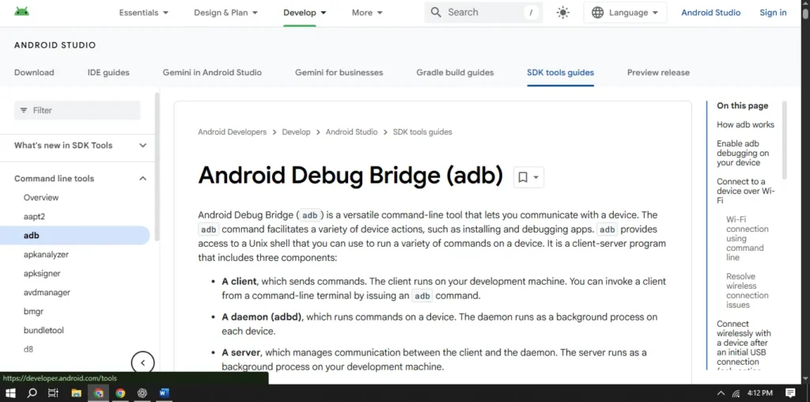Image resolution: width=810 pixels, height=402 pixels.
Task: Open the Language dropdown
Action: (625, 13)
